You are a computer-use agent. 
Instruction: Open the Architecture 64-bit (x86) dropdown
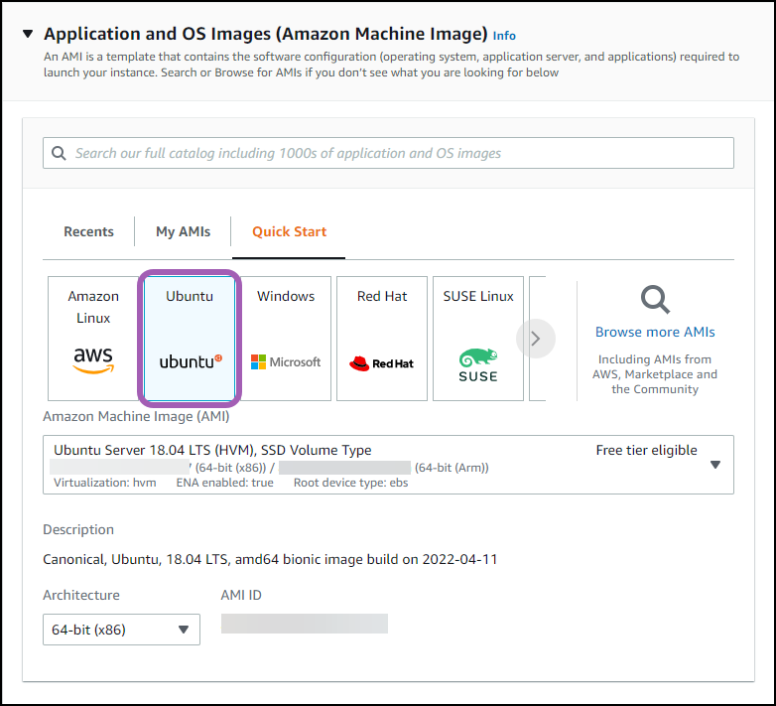[x=121, y=630]
